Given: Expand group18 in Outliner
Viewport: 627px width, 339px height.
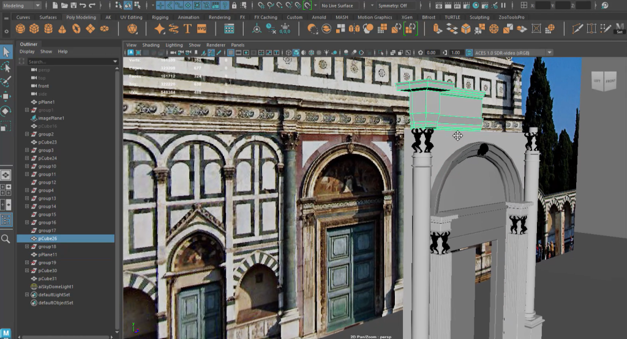Looking at the screenshot, I should (x=27, y=246).
